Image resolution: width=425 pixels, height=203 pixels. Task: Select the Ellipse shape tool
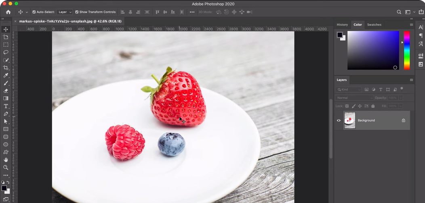tap(6, 144)
